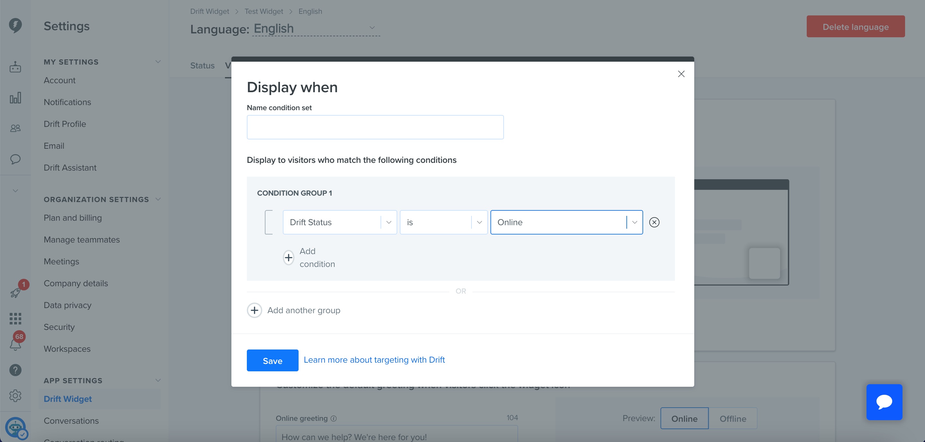Viewport: 925px width, 442px height.
Task: Open the contacts people icon
Action: pos(15,128)
